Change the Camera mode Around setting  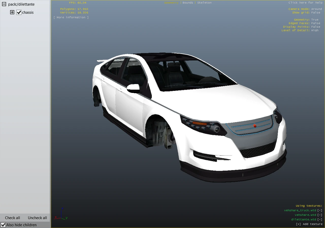(316, 9)
